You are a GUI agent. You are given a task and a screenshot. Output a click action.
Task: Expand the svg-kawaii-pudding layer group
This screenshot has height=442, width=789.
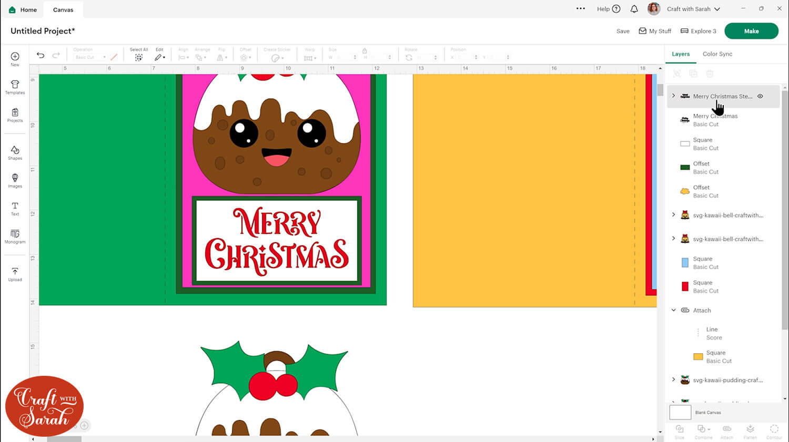[x=673, y=379]
